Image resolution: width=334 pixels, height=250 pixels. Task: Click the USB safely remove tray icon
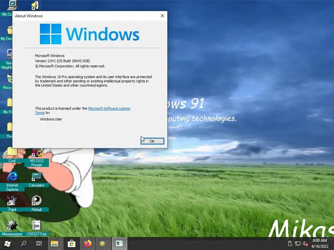(x=290, y=243)
